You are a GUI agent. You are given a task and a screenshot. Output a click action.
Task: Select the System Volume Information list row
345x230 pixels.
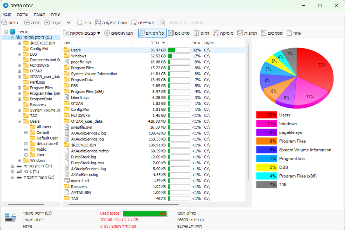point(153,74)
